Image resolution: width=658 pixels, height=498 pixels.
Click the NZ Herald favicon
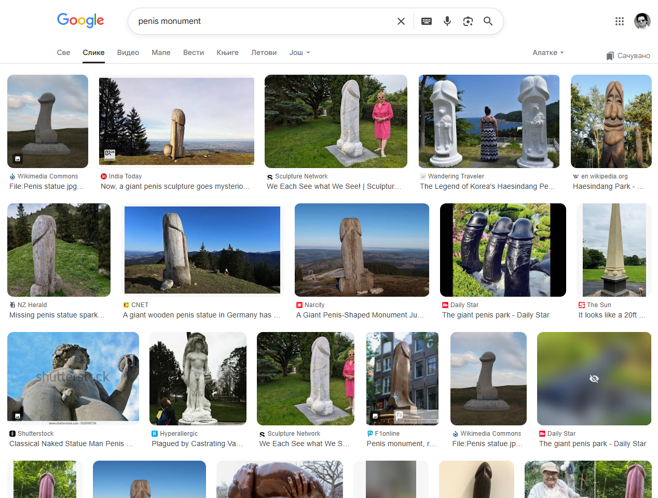point(12,305)
